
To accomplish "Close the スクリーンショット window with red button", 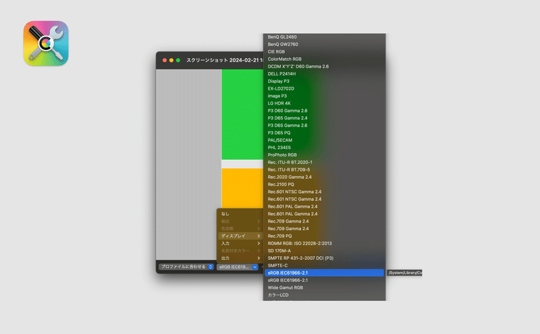I will point(165,60).
